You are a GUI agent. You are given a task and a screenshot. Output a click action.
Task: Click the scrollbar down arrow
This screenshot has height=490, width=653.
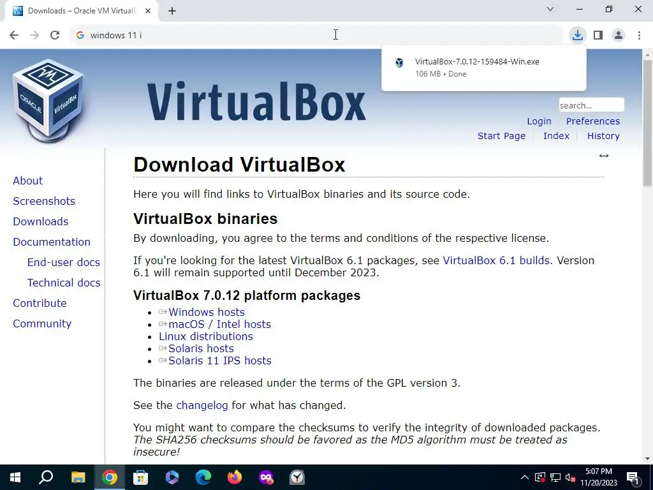point(648,459)
